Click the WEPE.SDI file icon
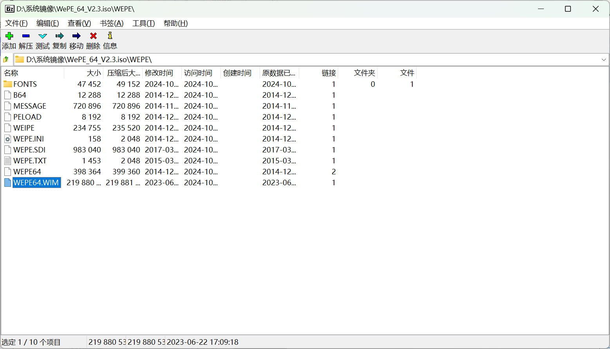The image size is (610, 349). (7, 150)
